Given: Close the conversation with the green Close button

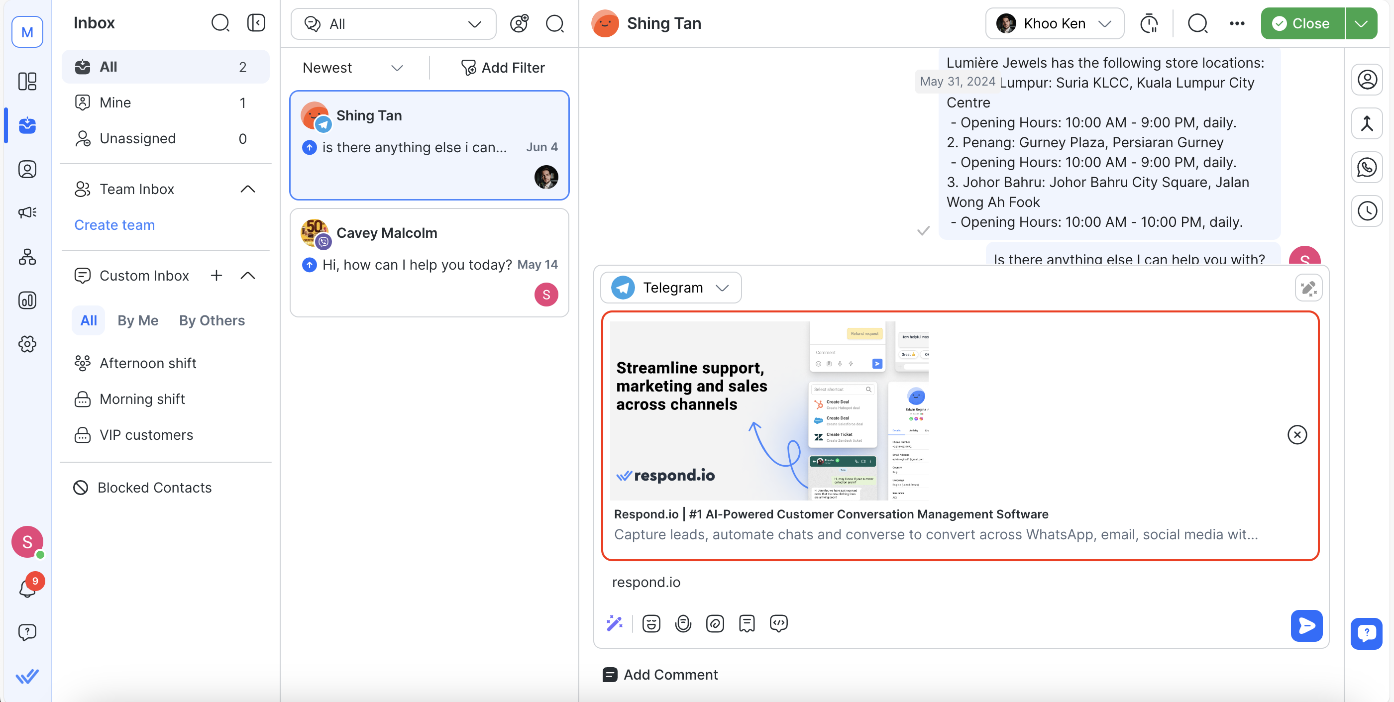Looking at the screenshot, I should tap(1301, 23).
